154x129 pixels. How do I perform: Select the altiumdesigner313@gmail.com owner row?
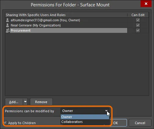(66, 20)
